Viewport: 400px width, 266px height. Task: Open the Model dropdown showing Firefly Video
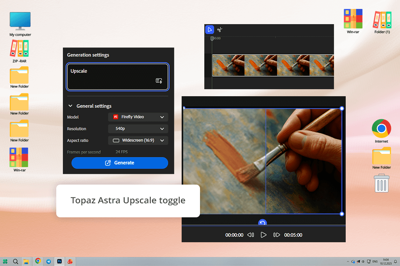[138, 117]
